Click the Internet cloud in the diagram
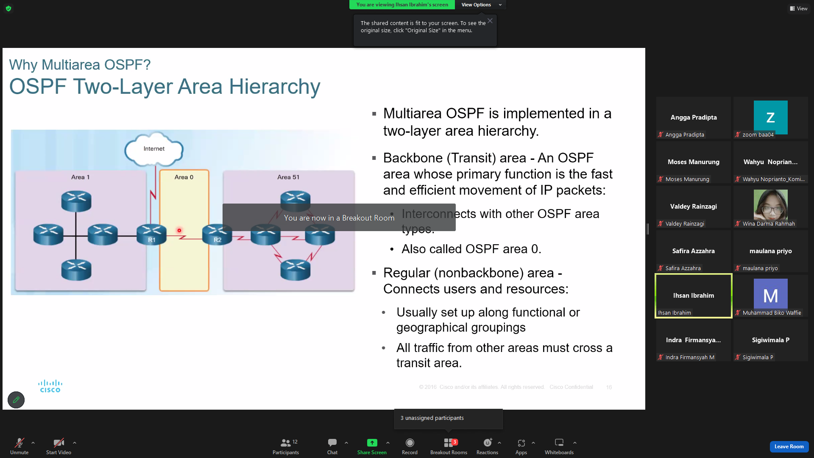Viewport: 814px width, 458px height. pyautogui.click(x=154, y=149)
